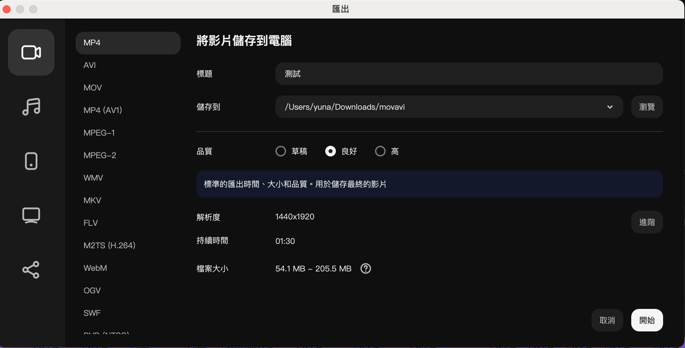Click the 將影片儲存到電腦 heading
This screenshot has width=685, height=348.
pyautogui.click(x=244, y=41)
